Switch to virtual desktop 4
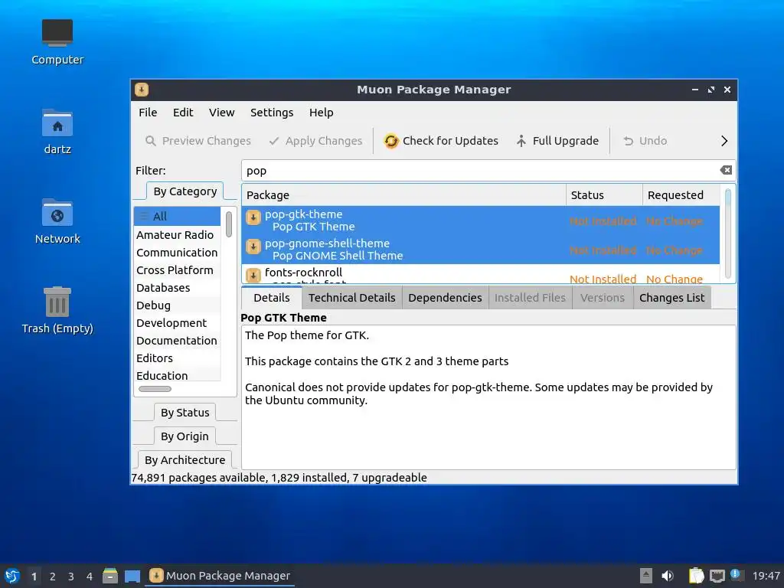The width and height of the screenshot is (784, 588). pos(90,577)
